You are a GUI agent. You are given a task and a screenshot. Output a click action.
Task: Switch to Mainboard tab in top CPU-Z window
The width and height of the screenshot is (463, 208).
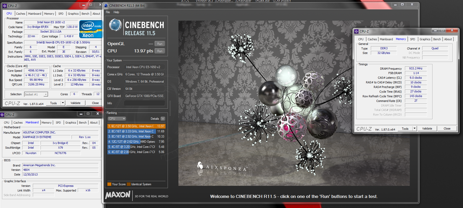[35, 14]
